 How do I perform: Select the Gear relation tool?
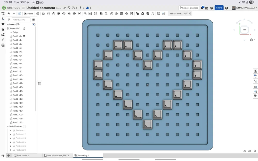138,14
